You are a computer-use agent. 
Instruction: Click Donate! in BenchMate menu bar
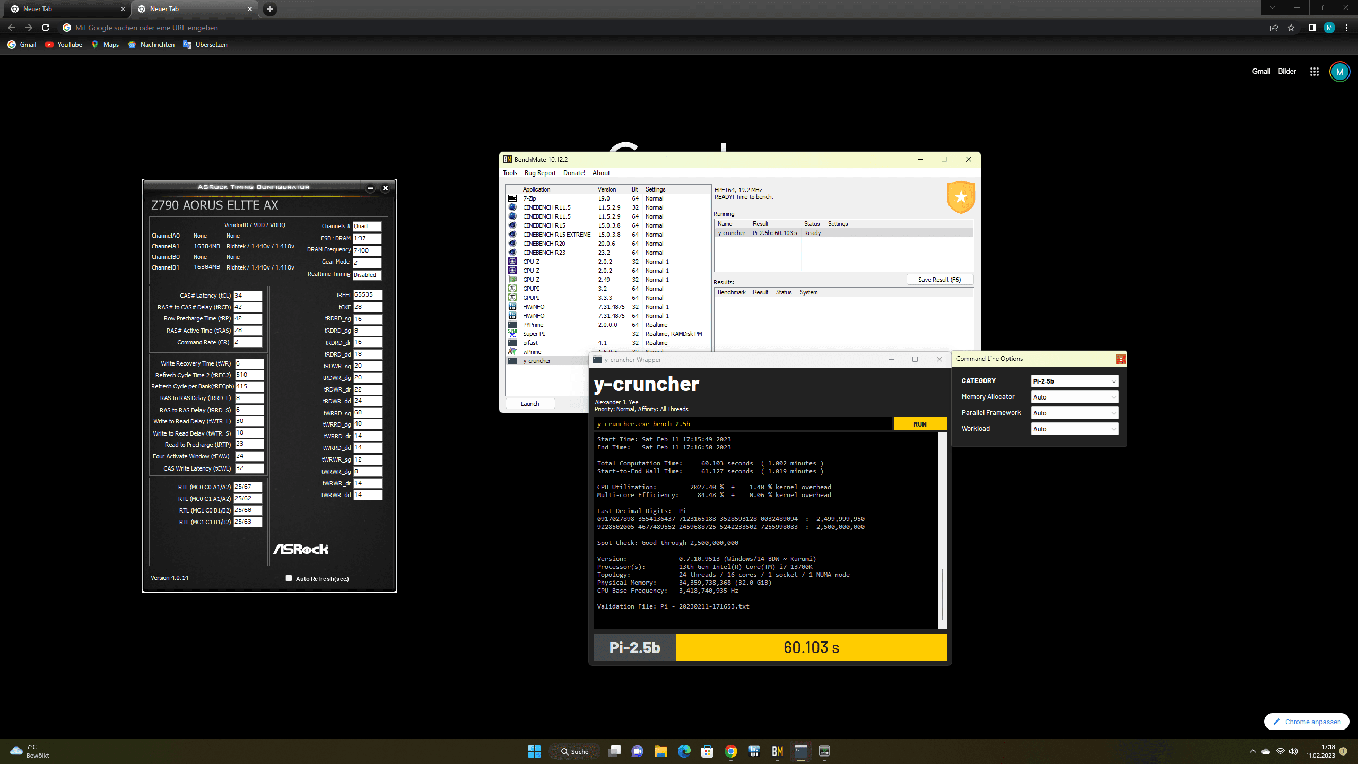[x=574, y=173]
